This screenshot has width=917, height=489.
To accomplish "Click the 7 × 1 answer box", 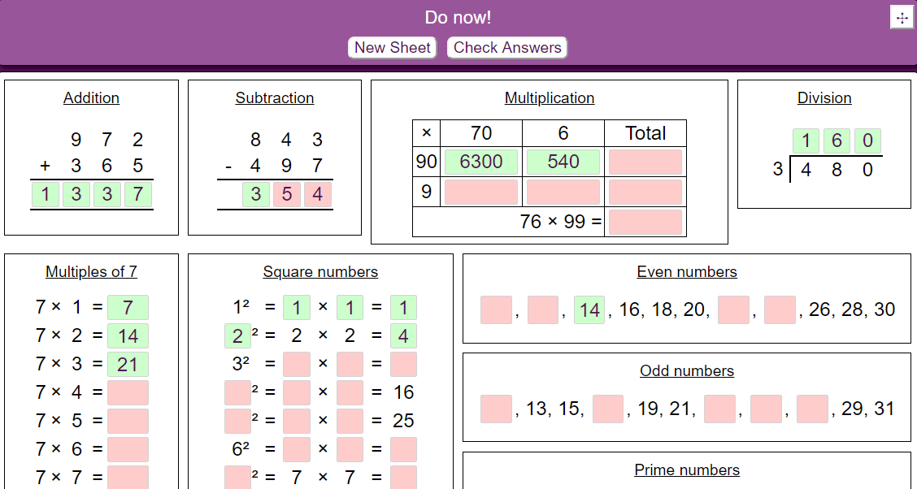I will [128, 307].
